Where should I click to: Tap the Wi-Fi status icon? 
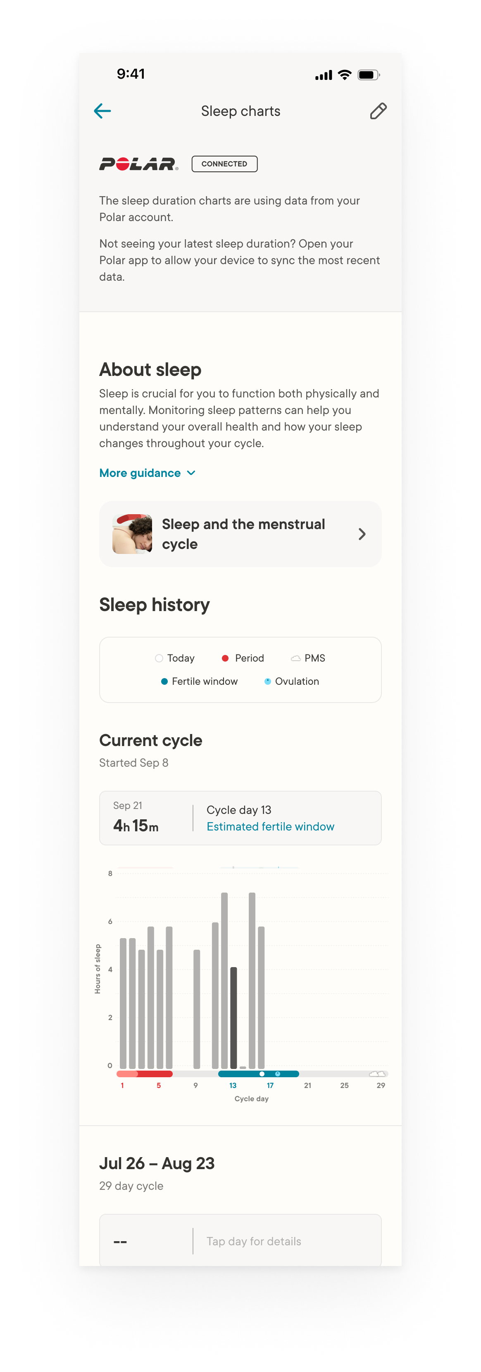point(344,75)
